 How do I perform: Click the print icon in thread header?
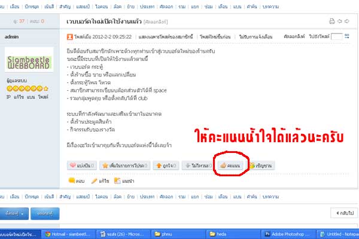pos(332,22)
